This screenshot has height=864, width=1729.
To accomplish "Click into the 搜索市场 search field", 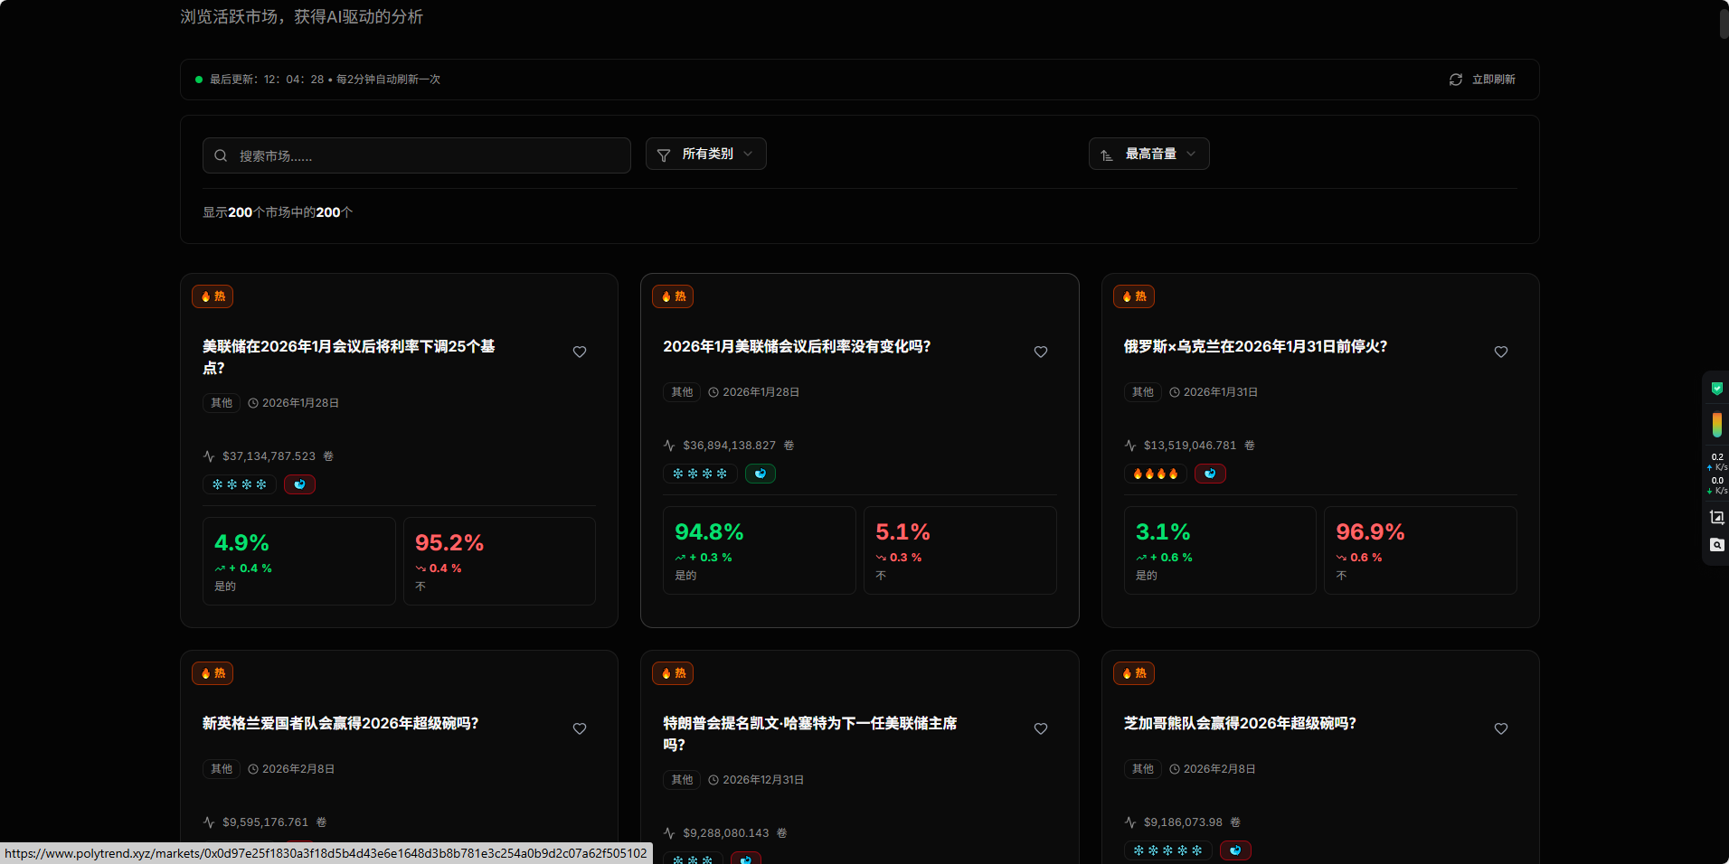I will pos(425,155).
